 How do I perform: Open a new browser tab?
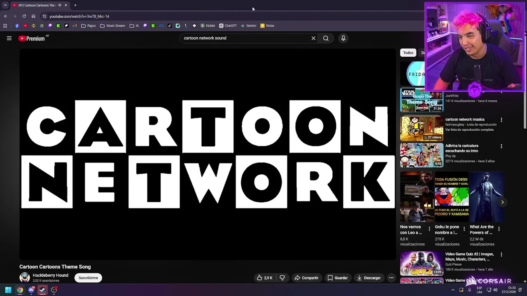[x=75, y=5]
